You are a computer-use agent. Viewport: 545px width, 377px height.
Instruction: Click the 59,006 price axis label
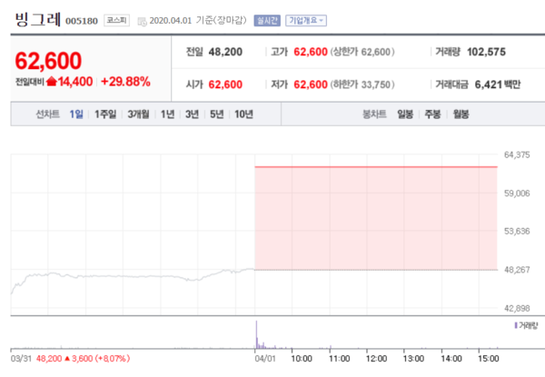pos(517,193)
